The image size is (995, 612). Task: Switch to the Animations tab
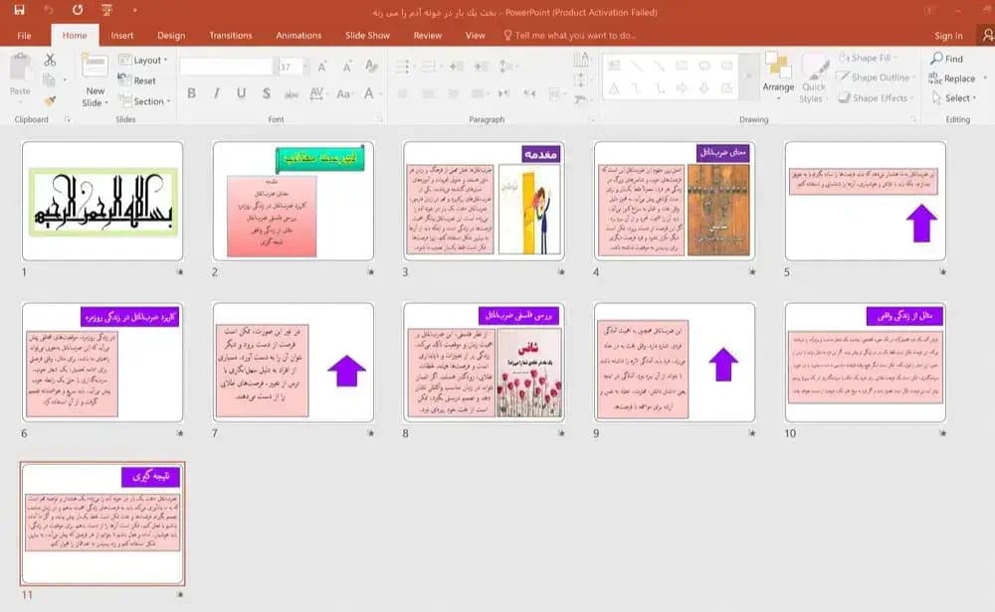(298, 36)
